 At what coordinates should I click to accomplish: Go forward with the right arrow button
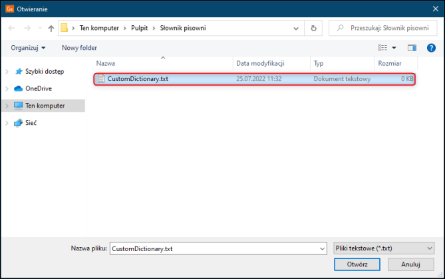[27, 28]
